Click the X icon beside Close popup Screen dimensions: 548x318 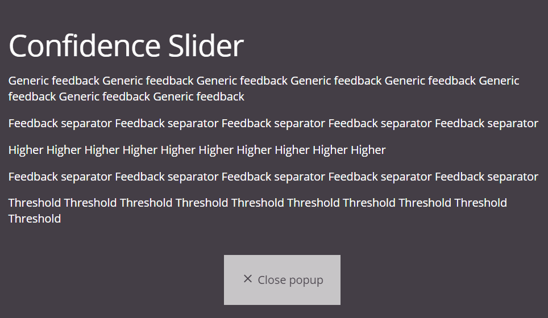(x=247, y=279)
